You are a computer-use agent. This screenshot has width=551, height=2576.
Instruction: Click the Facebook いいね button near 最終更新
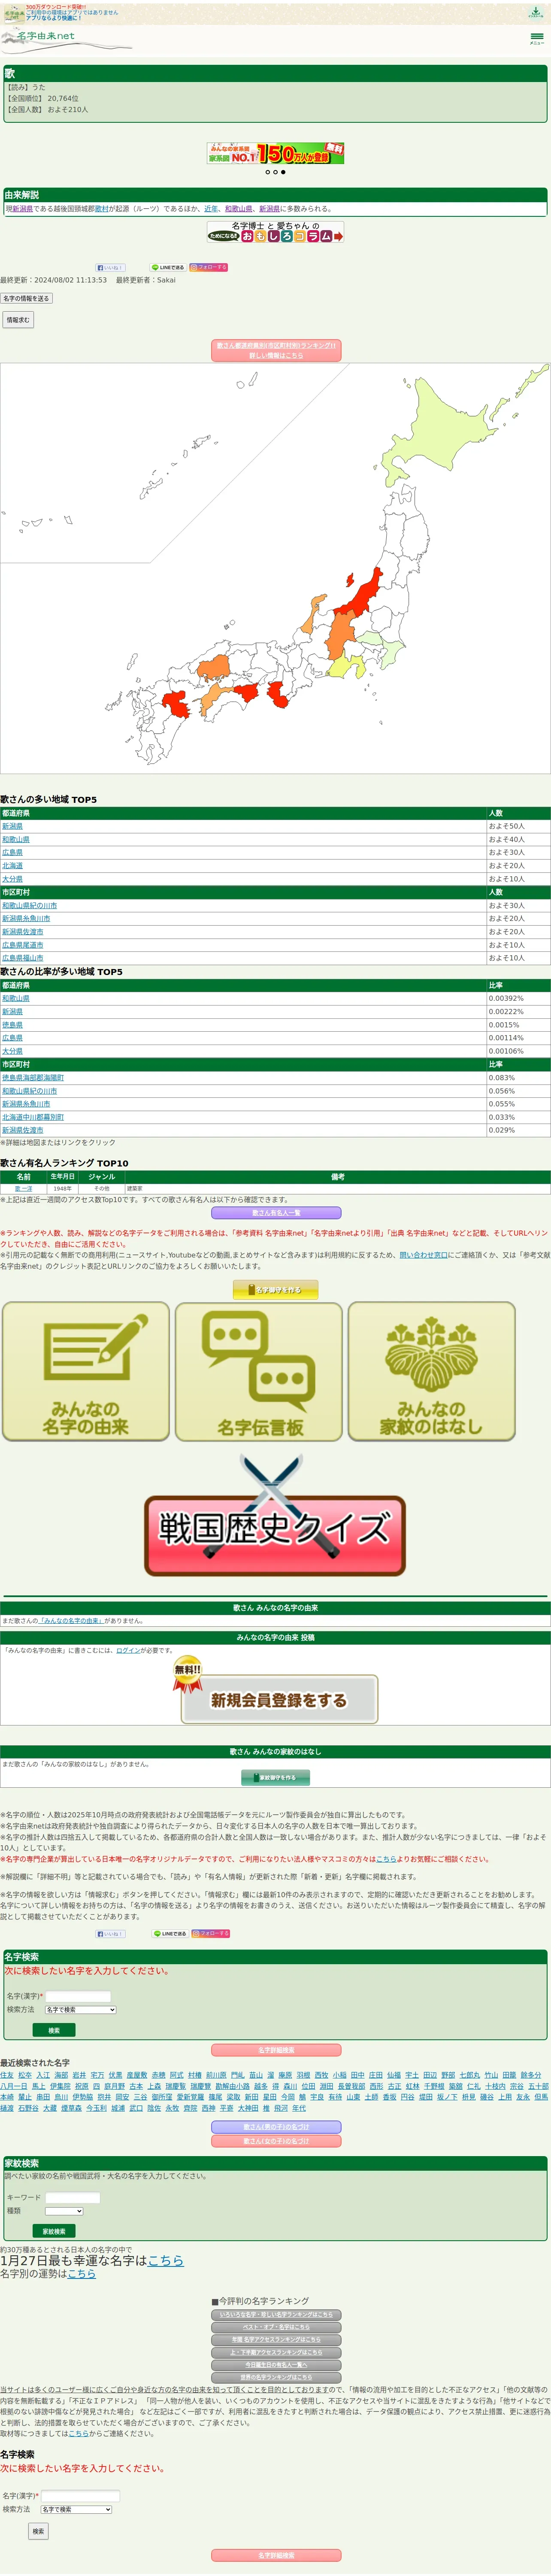[110, 268]
